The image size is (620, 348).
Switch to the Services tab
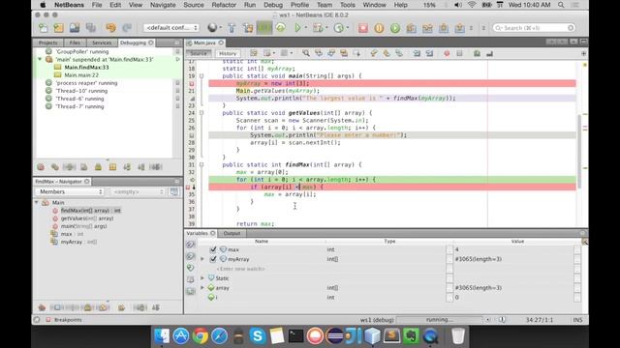(101, 43)
